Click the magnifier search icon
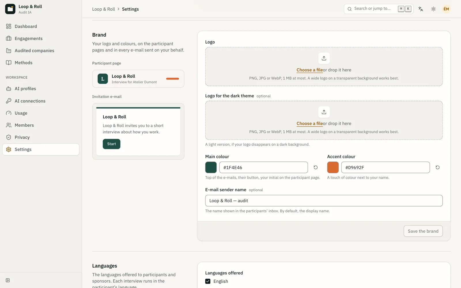The image size is (461, 288). coord(349,9)
